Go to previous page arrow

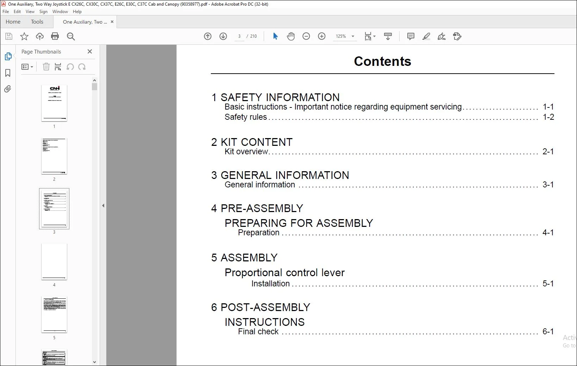tap(208, 36)
